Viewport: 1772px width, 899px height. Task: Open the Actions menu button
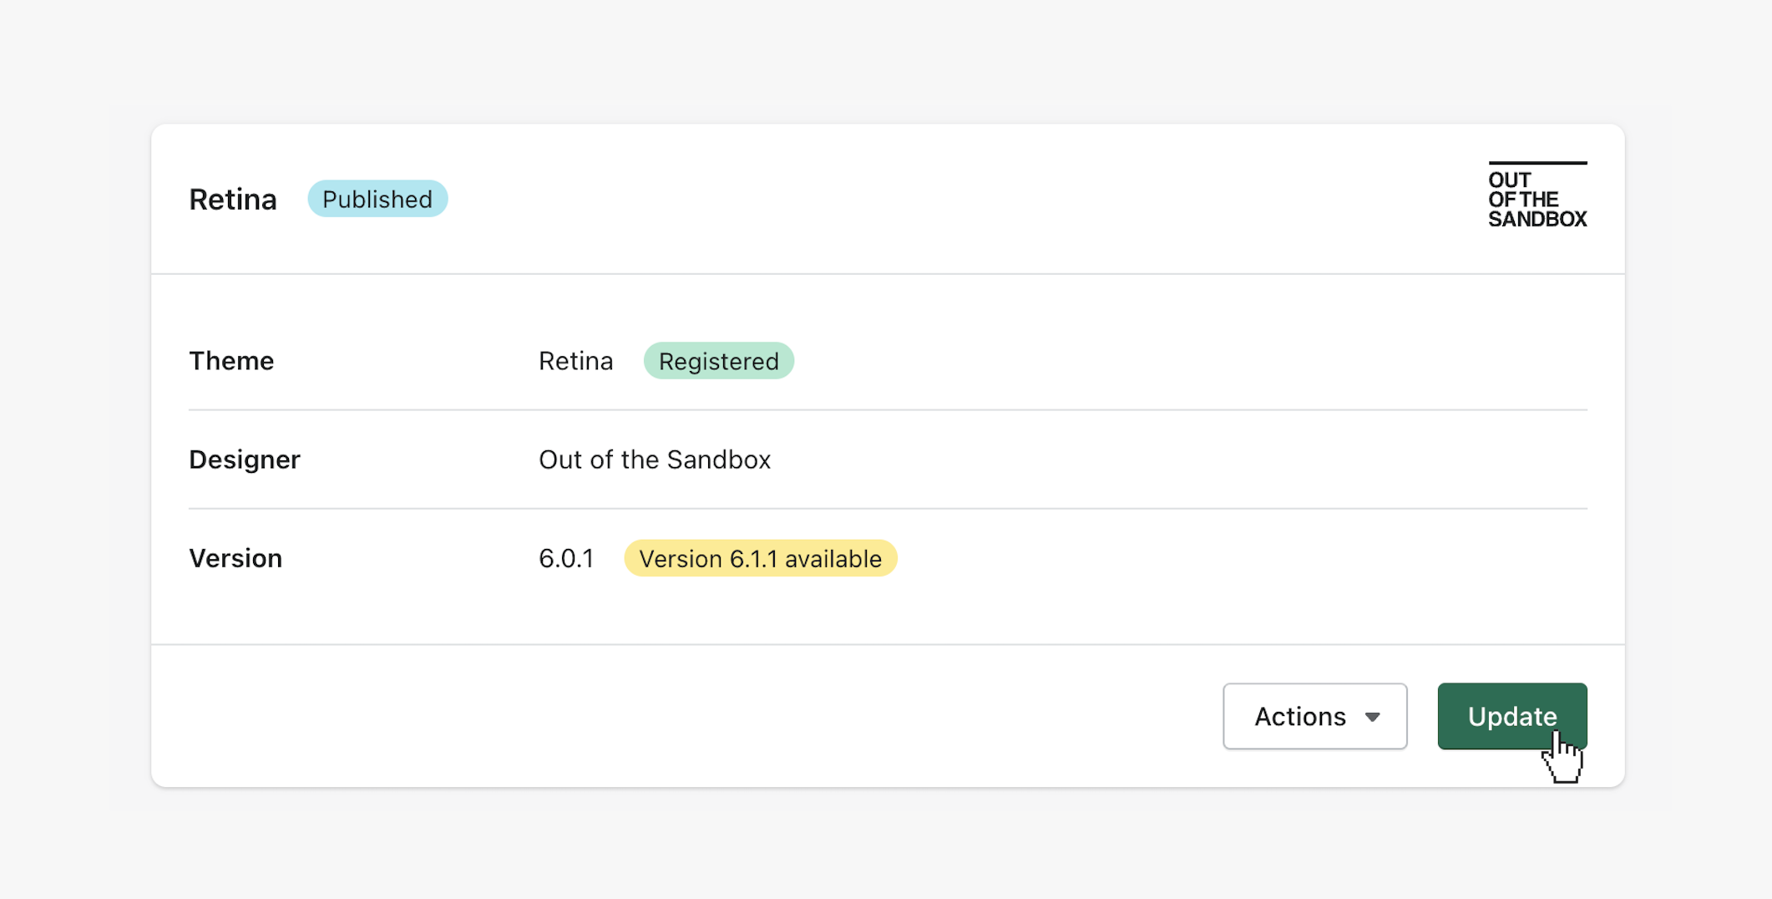1314,716
